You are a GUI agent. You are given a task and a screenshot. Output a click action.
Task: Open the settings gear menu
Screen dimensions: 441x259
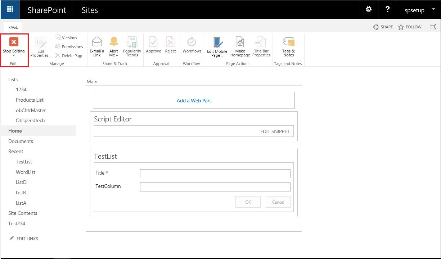click(369, 10)
